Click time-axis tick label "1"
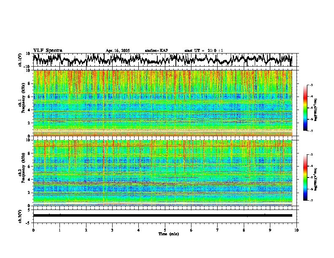The image size is (334, 258). click(59, 230)
